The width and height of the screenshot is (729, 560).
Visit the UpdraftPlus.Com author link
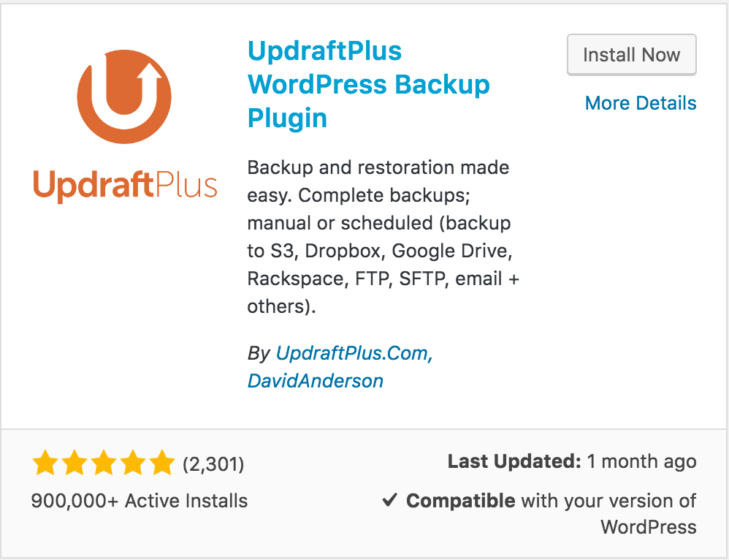[354, 354]
